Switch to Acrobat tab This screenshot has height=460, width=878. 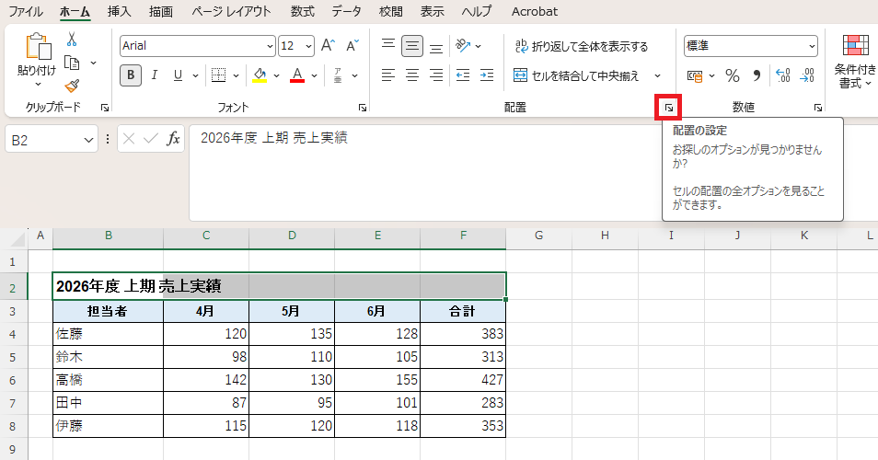point(534,11)
